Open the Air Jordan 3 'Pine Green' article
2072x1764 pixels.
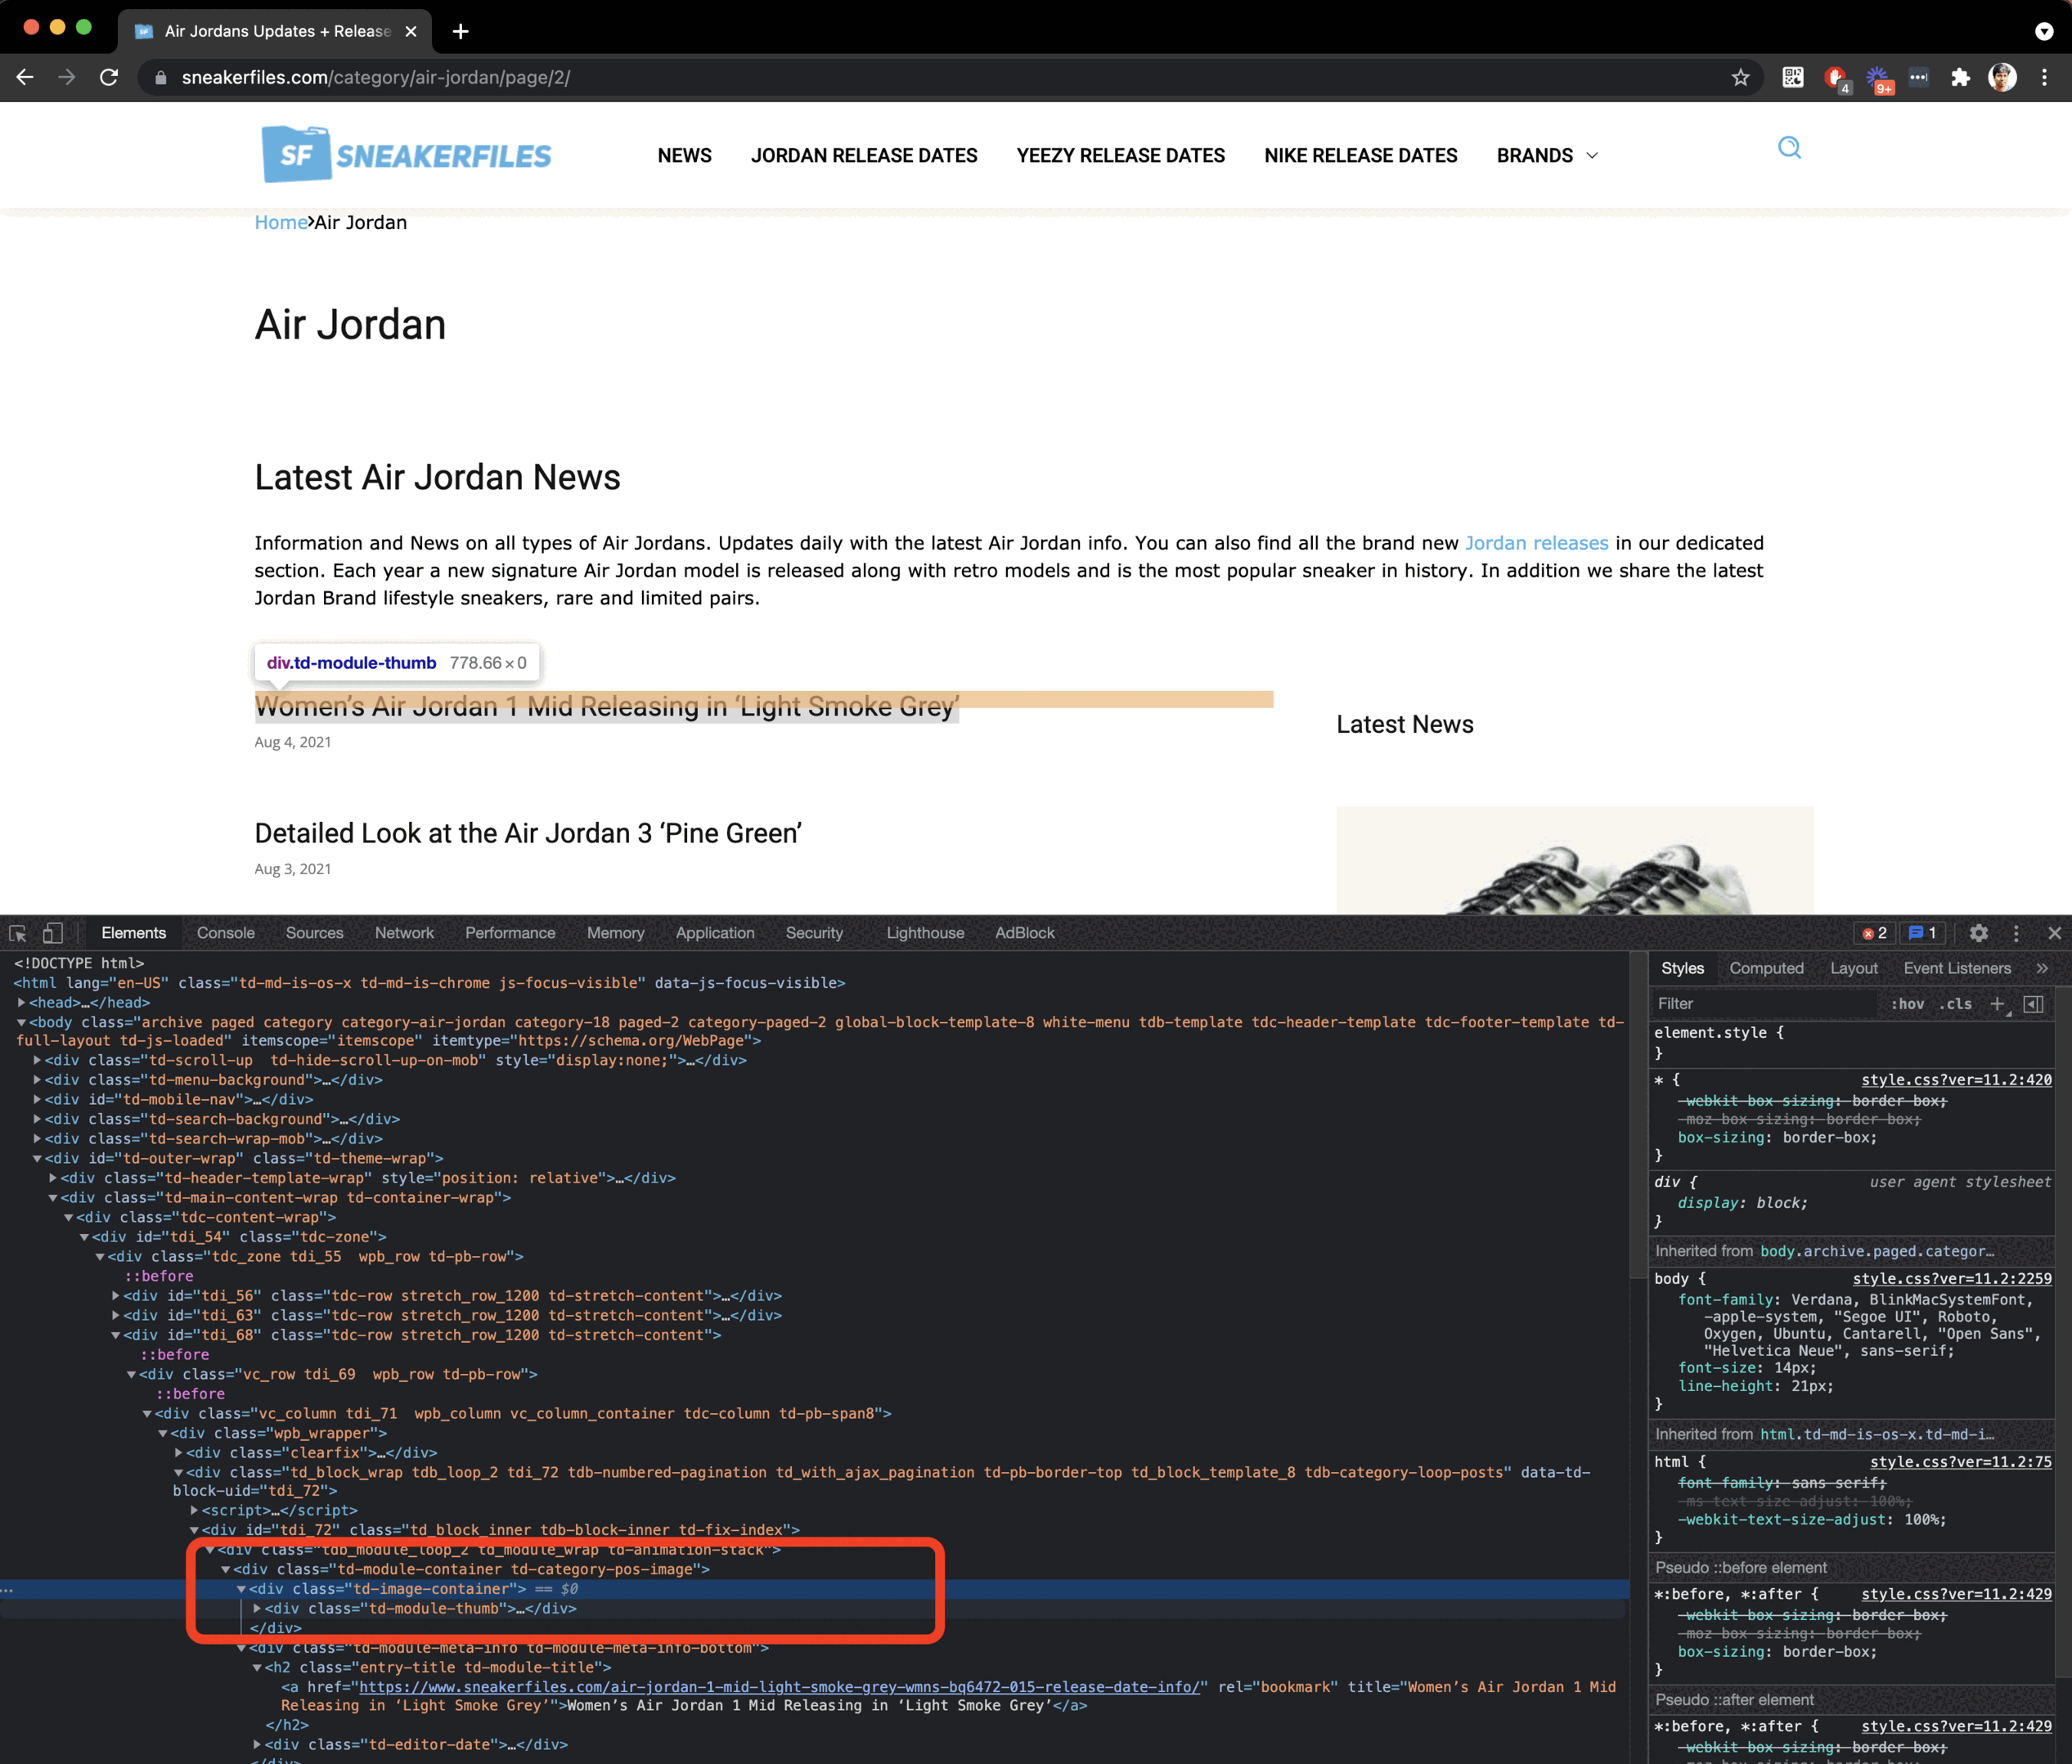tap(528, 833)
